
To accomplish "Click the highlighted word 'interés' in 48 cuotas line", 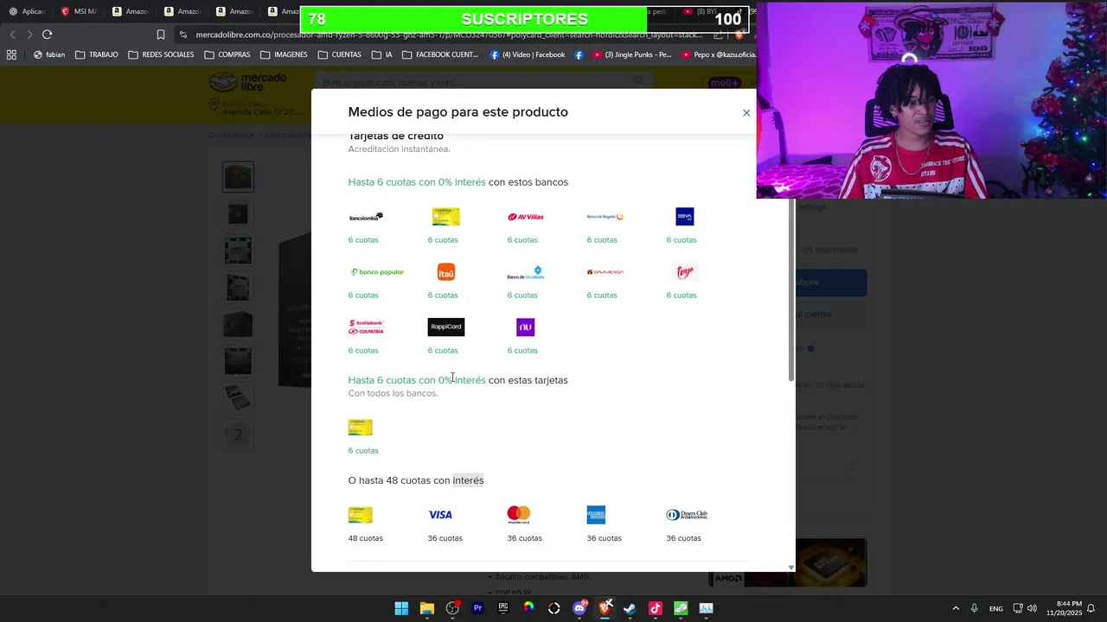I will pyautogui.click(x=468, y=480).
